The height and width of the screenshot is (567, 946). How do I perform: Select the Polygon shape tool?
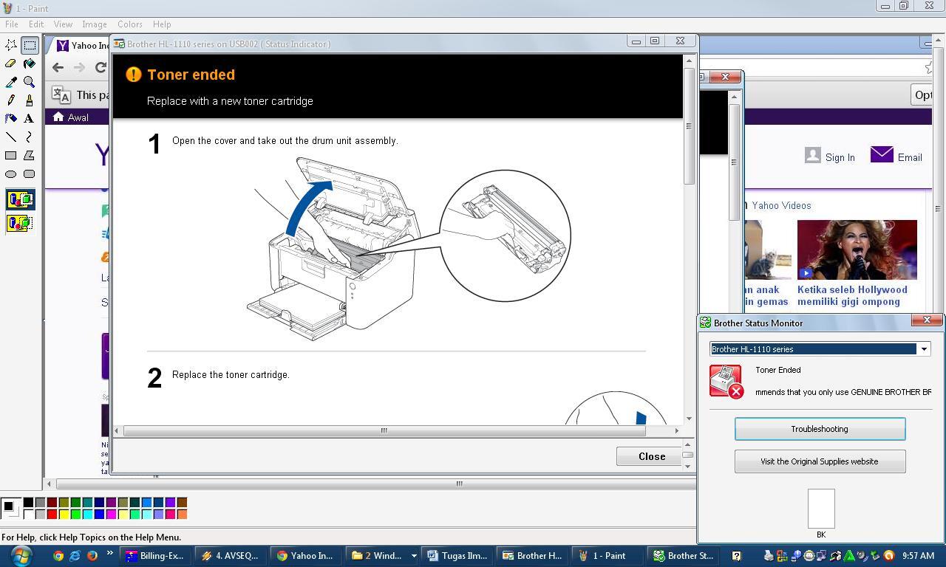[30, 155]
